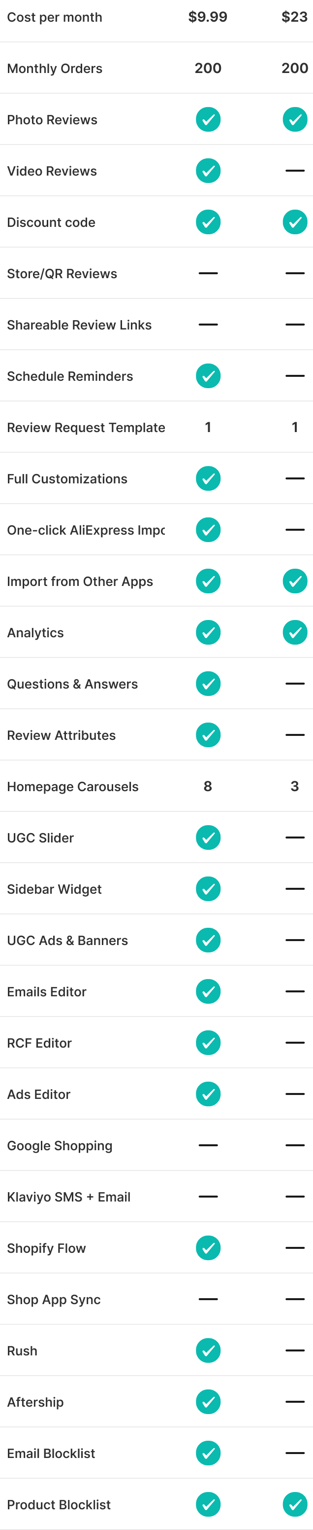Screen dimensions: 313x1530
Task: Click the Schedule Reminders checkmark icon
Action: pos(208,376)
